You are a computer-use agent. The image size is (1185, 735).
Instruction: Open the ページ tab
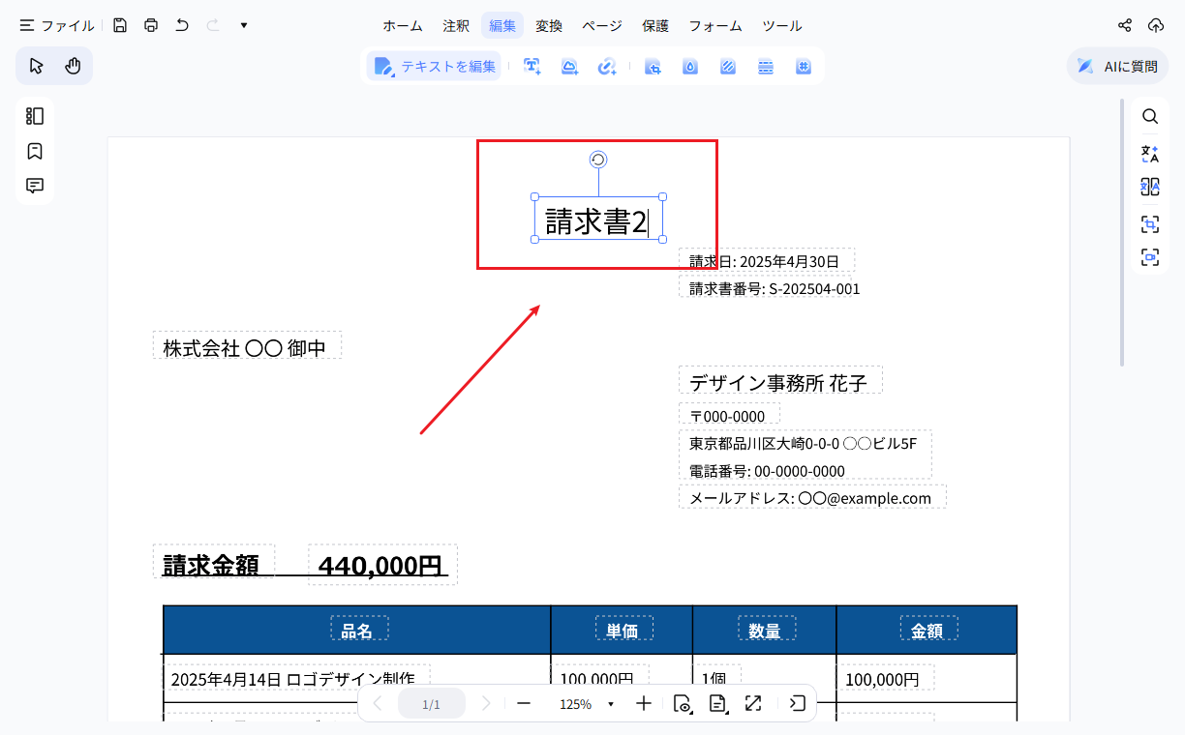[602, 26]
